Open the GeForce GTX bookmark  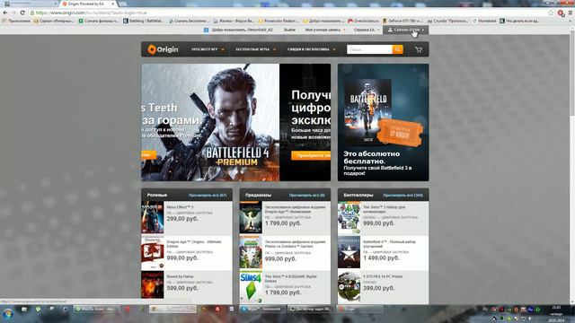point(402,21)
